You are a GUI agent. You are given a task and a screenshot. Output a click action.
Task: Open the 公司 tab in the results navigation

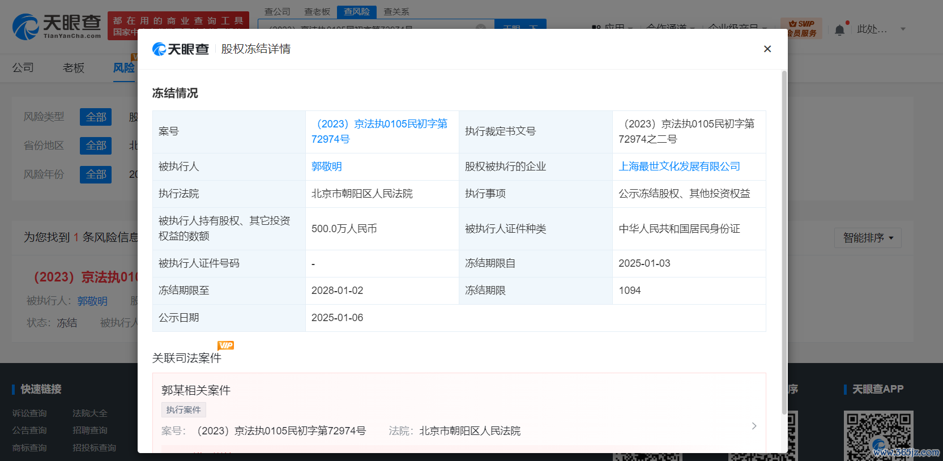coord(23,68)
